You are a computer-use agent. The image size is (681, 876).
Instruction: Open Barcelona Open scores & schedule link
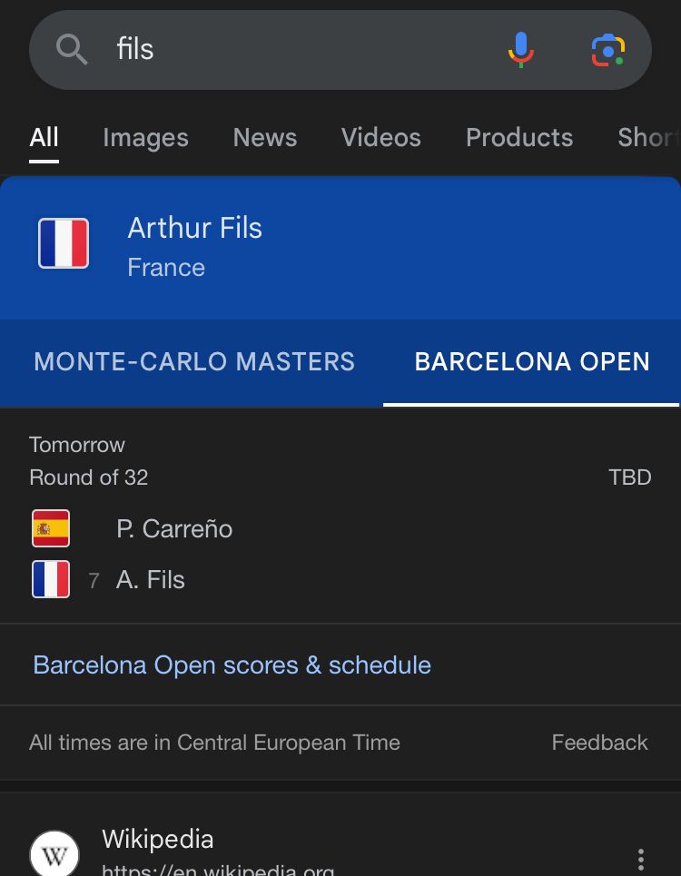[232, 664]
